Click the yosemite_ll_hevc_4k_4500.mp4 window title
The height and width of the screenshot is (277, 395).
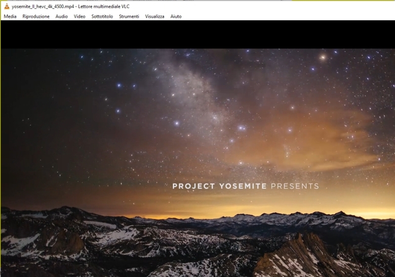[x=71, y=6]
